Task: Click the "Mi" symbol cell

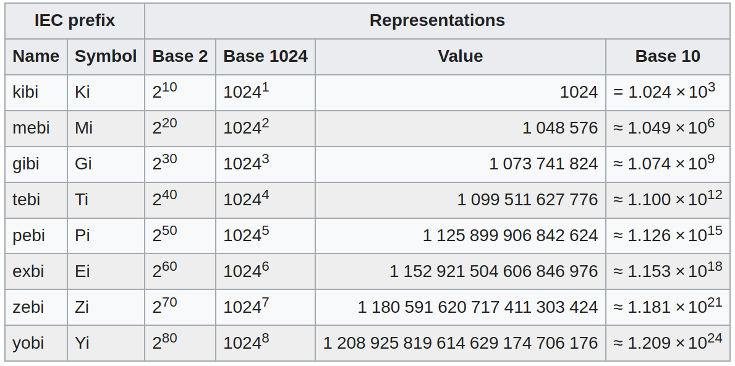Action: (x=84, y=128)
